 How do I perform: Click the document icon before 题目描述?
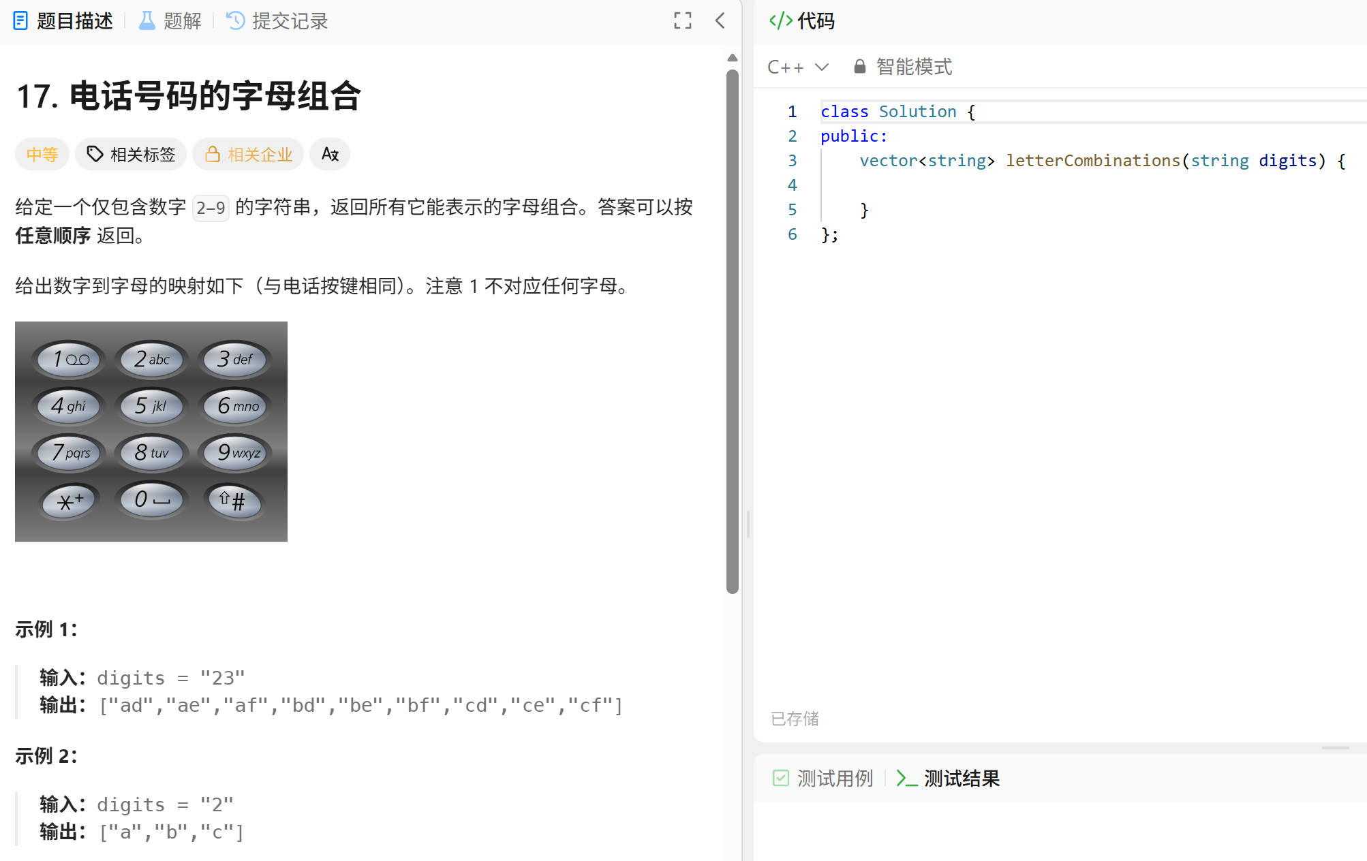point(21,21)
